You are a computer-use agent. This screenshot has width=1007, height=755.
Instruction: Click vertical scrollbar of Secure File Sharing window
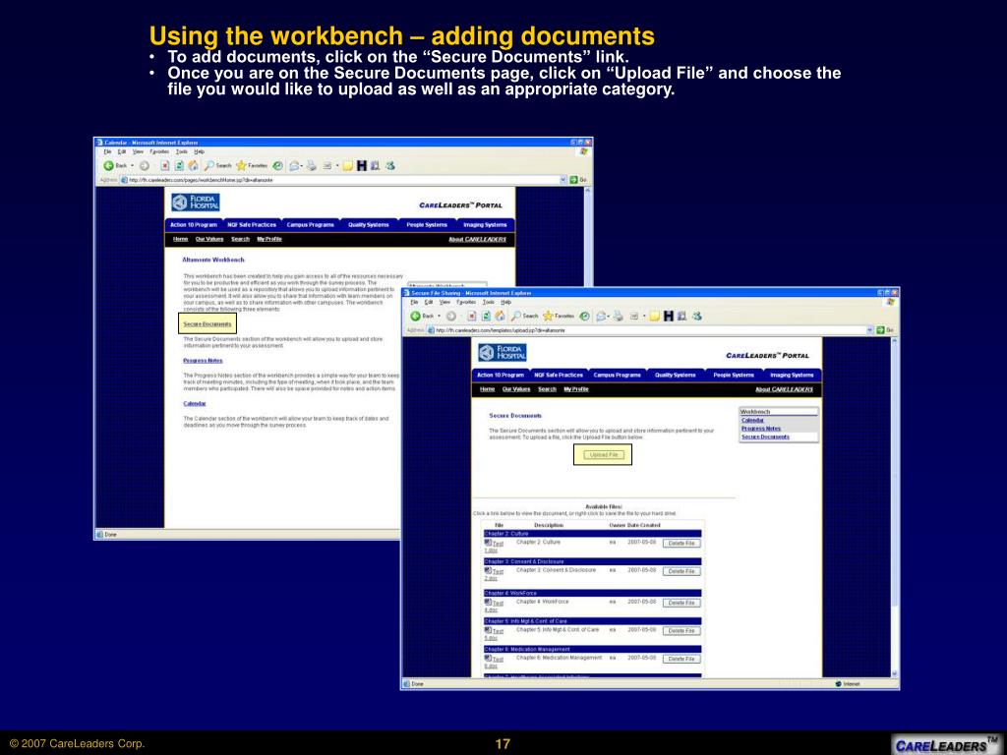895,507
